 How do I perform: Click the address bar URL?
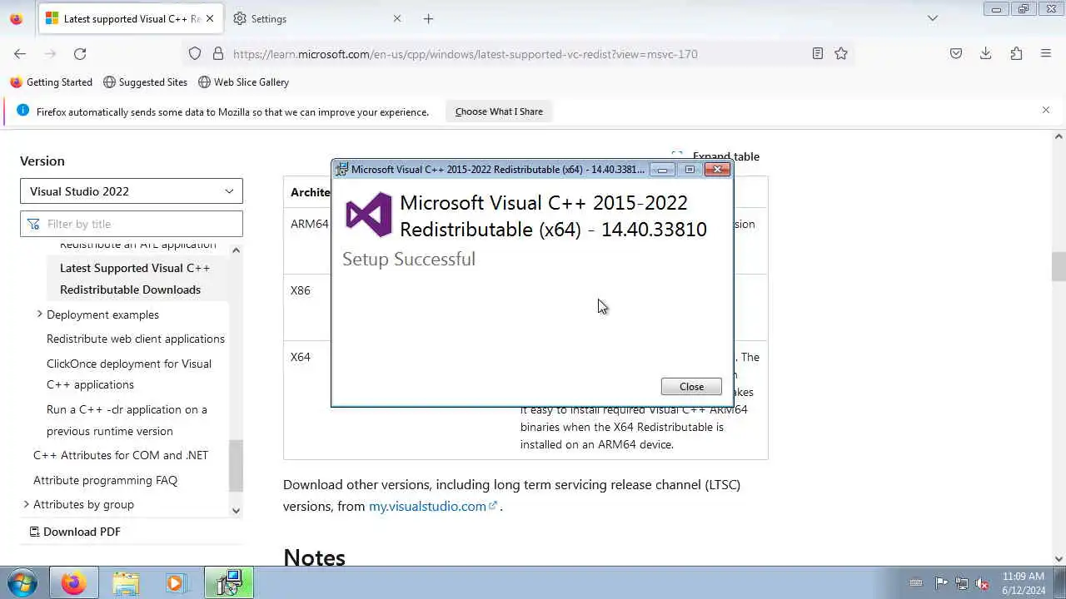[x=466, y=54]
